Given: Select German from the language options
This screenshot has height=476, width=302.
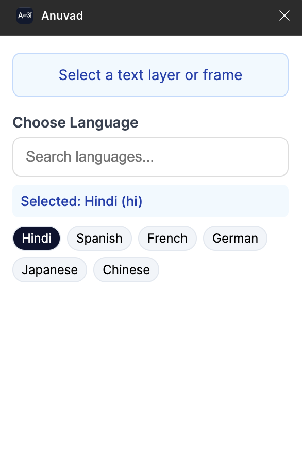Looking at the screenshot, I should click(235, 238).
